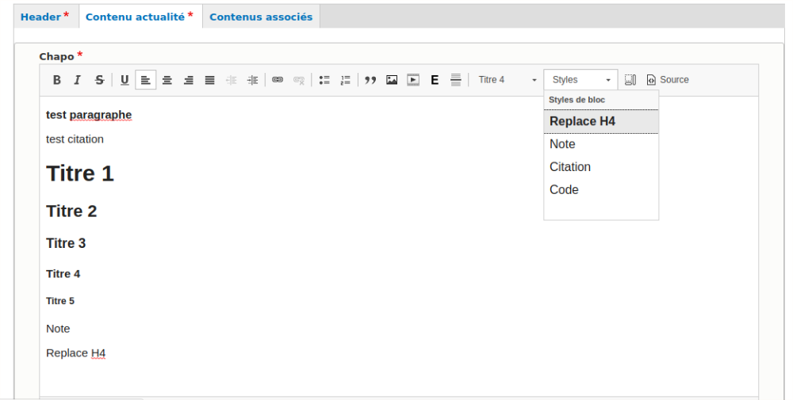Collapse the Styles dropdown
This screenshot has height=400, width=793.
580,80
